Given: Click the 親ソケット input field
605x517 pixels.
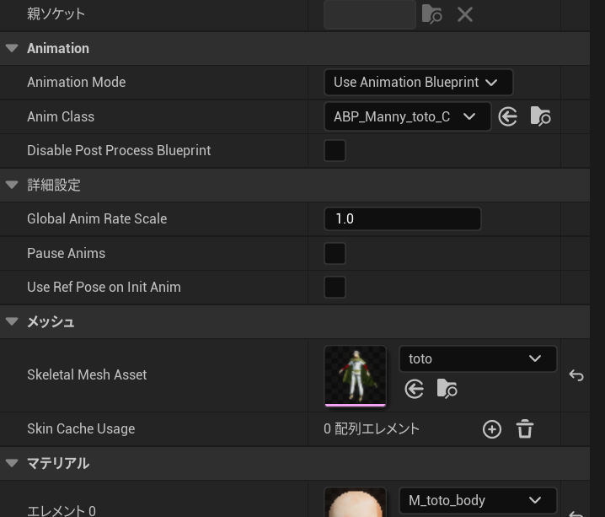Looking at the screenshot, I should click(x=370, y=14).
